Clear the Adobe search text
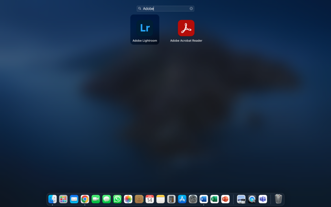331x207 pixels. pyautogui.click(x=191, y=9)
